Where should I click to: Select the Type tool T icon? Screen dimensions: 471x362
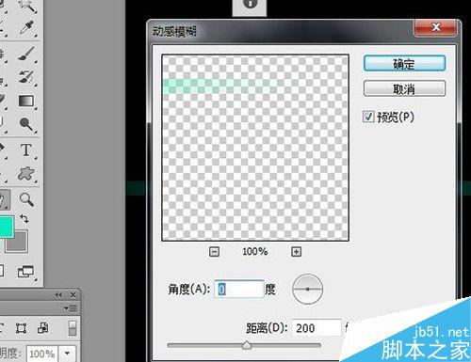(26, 150)
